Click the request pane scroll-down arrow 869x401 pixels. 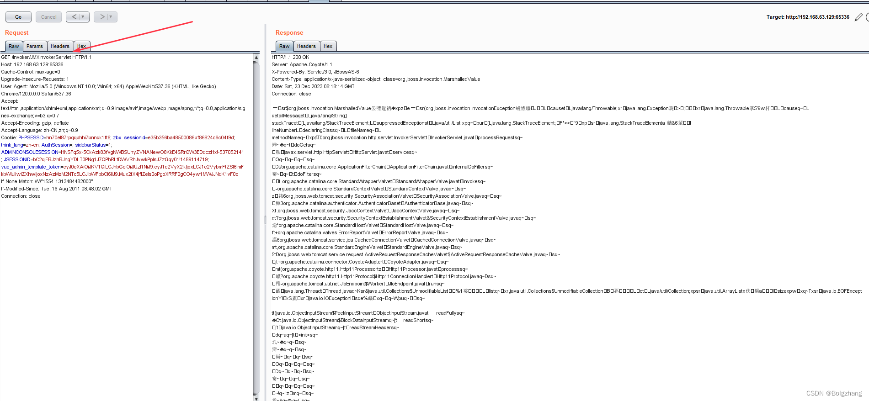(x=256, y=398)
